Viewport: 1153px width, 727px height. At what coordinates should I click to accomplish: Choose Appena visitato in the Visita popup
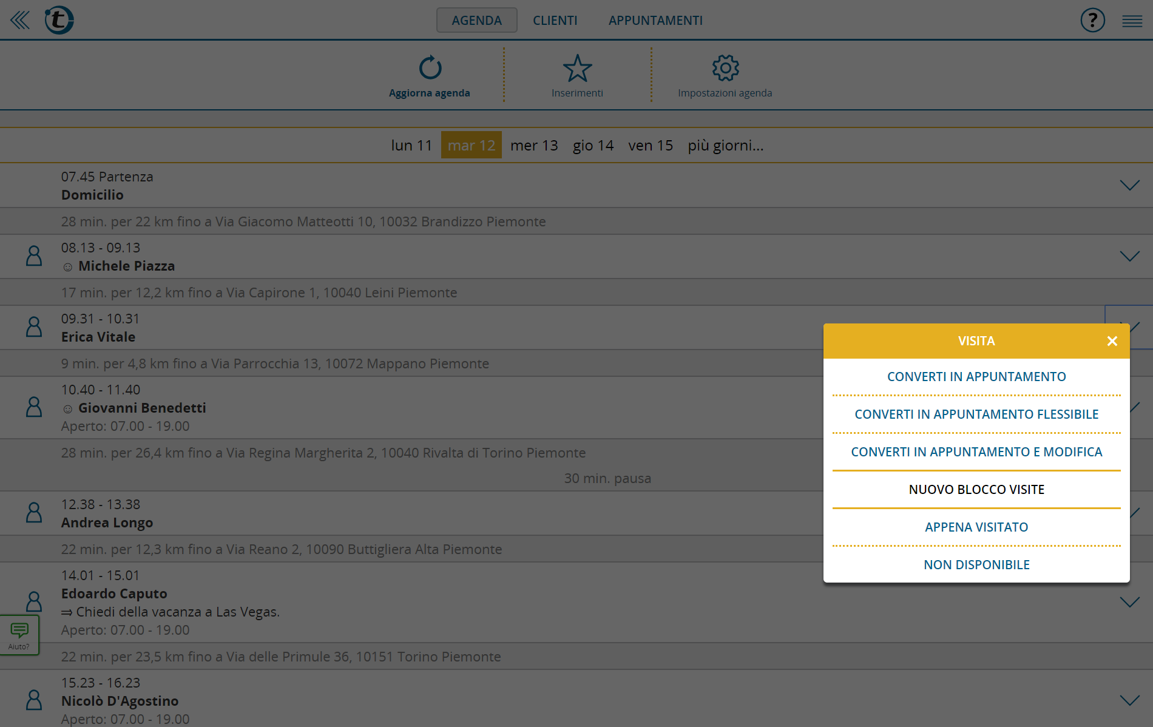(x=976, y=527)
